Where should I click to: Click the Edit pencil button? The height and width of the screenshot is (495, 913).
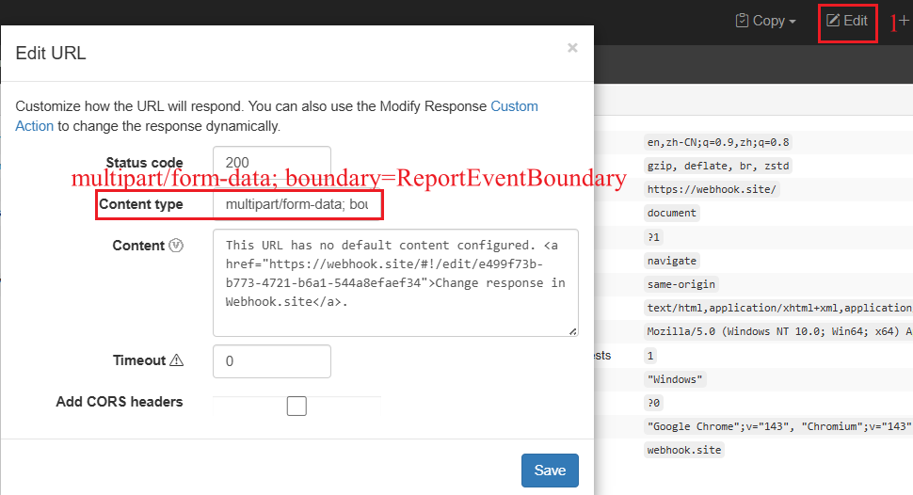(846, 21)
